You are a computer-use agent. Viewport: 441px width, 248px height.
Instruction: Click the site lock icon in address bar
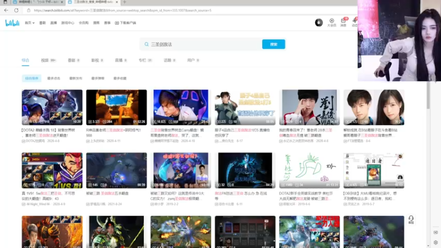(x=29, y=10)
